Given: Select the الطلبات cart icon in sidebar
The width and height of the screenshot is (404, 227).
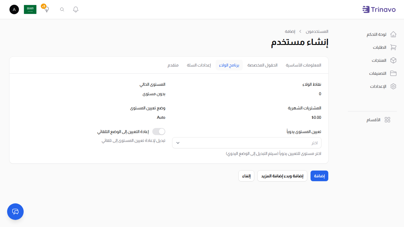Looking at the screenshot, I should (x=393, y=47).
